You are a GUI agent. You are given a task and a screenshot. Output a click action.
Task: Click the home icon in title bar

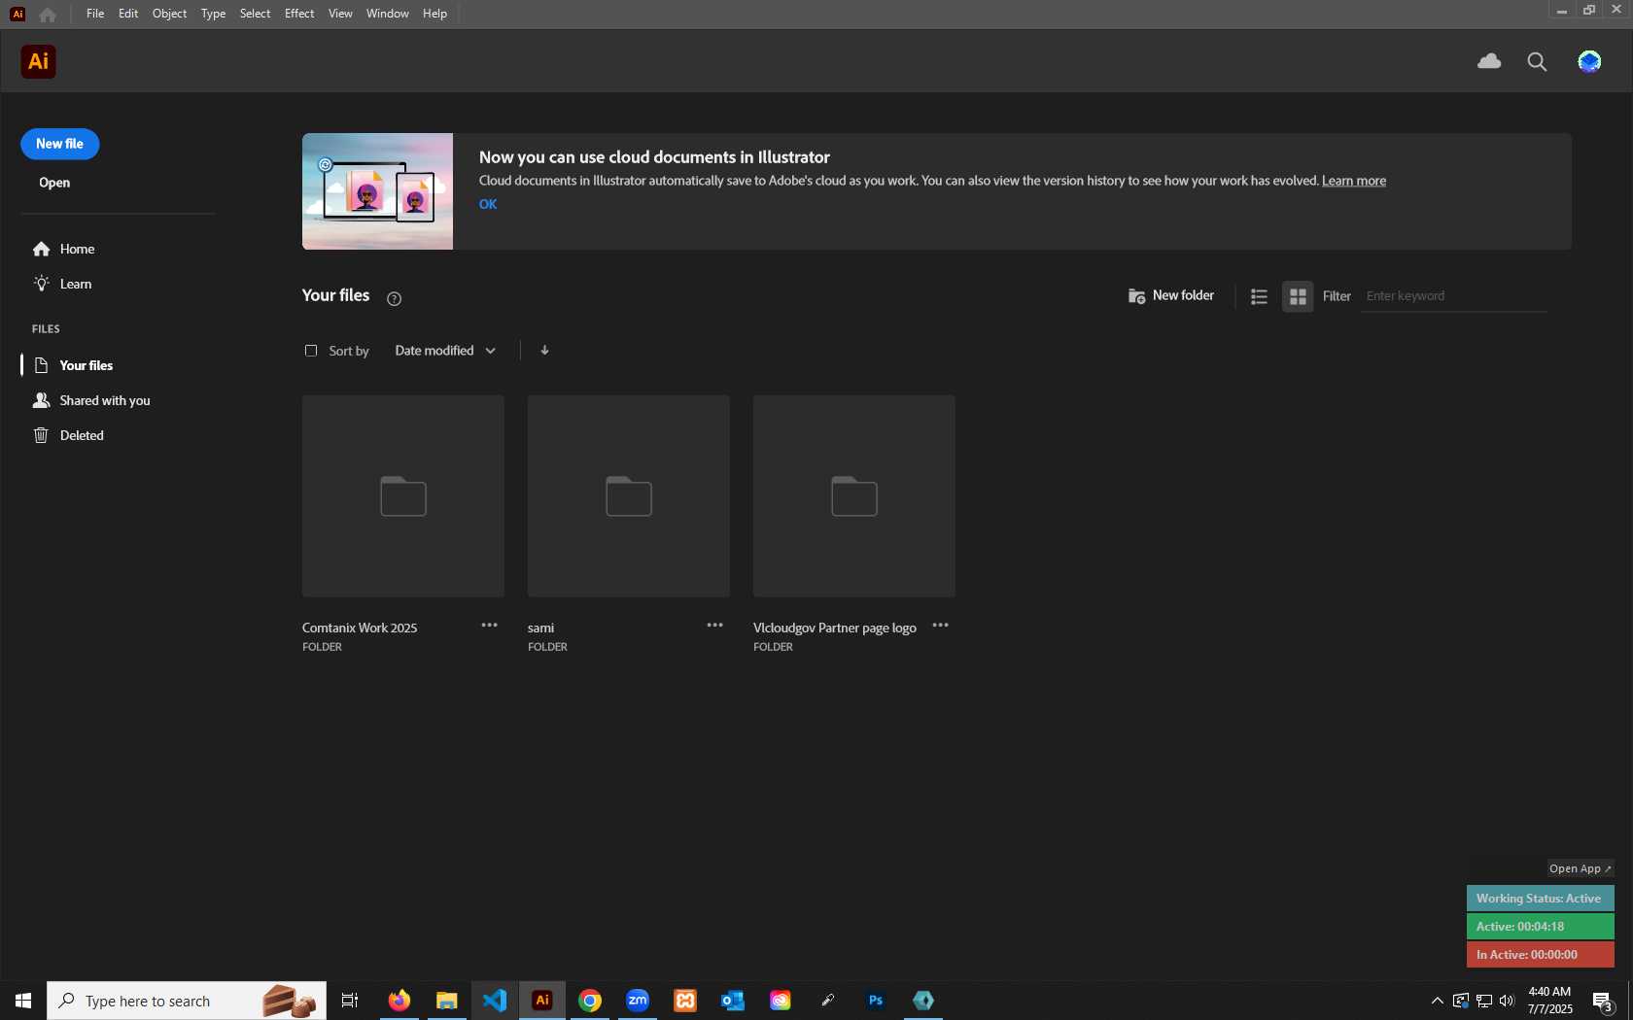pyautogui.click(x=48, y=14)
